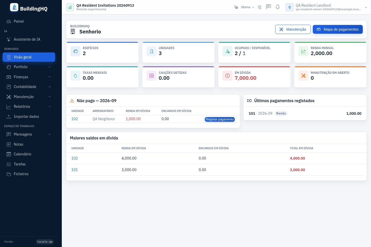Open the QA Resident Landlord account menu
The width and height of the screenshot is (371, 247).
(326, 7)
